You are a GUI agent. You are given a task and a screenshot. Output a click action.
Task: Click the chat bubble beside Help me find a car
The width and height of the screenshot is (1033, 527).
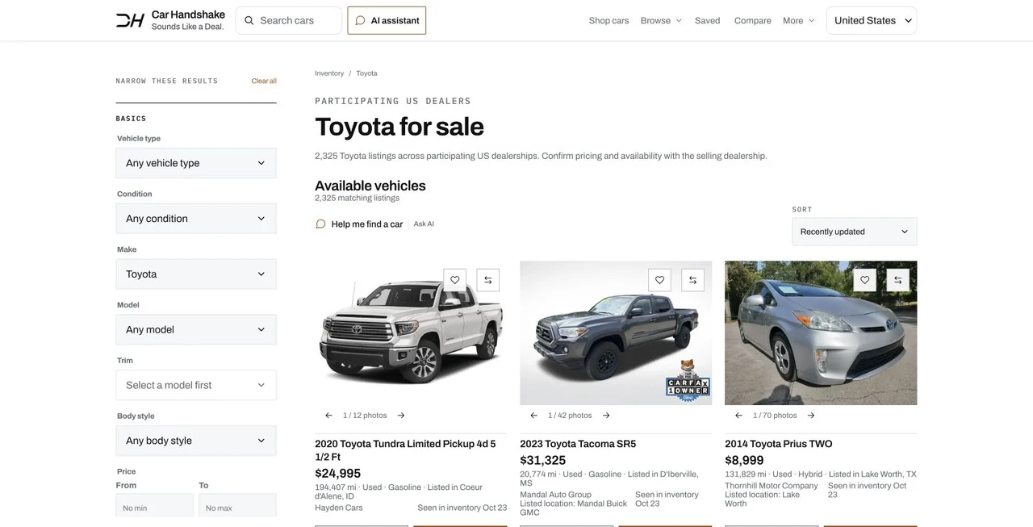pos(320,224)
